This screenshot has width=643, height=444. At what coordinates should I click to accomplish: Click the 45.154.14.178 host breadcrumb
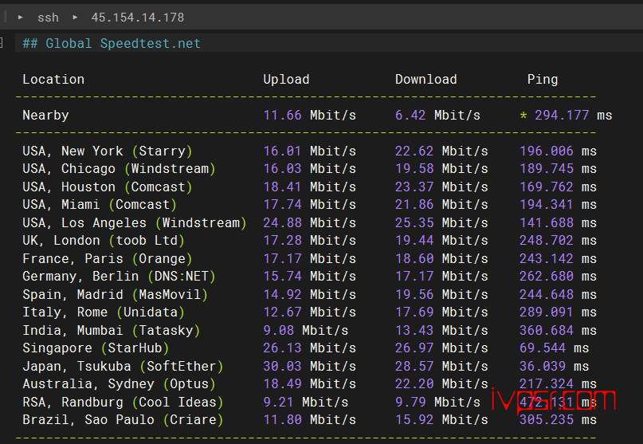pyautogui.click(x=137, y=18)
